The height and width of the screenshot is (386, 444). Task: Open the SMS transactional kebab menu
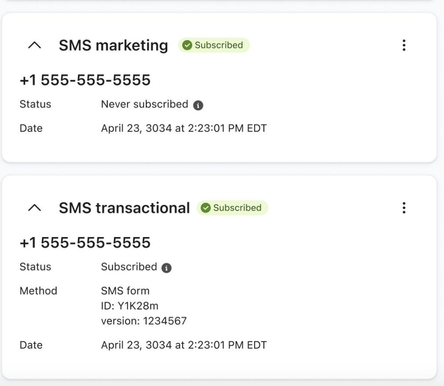pyautogui.click(x=404, y=208)
